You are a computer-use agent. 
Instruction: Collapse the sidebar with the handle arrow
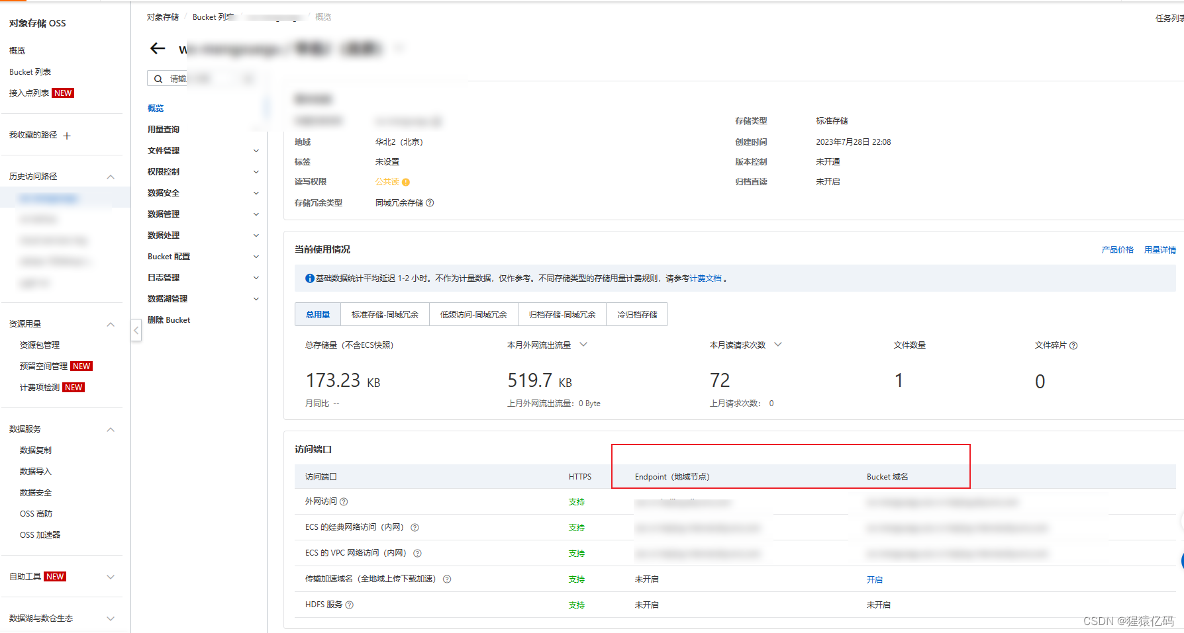136,329
